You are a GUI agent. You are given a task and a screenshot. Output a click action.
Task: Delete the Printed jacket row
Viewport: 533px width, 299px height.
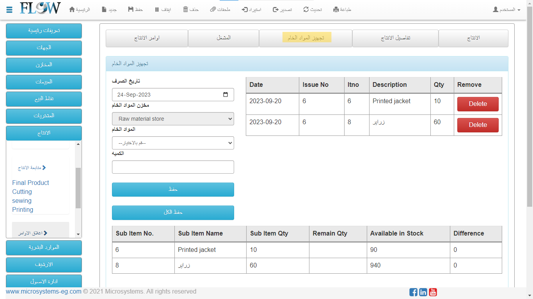coord(478,104)
